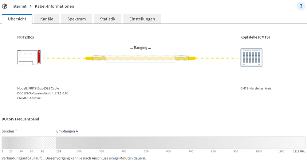Click the CMTS-Hersteller: Arris text
This screenshot has height=164, width=307.
pyautogui.click(x=256, y=88)
